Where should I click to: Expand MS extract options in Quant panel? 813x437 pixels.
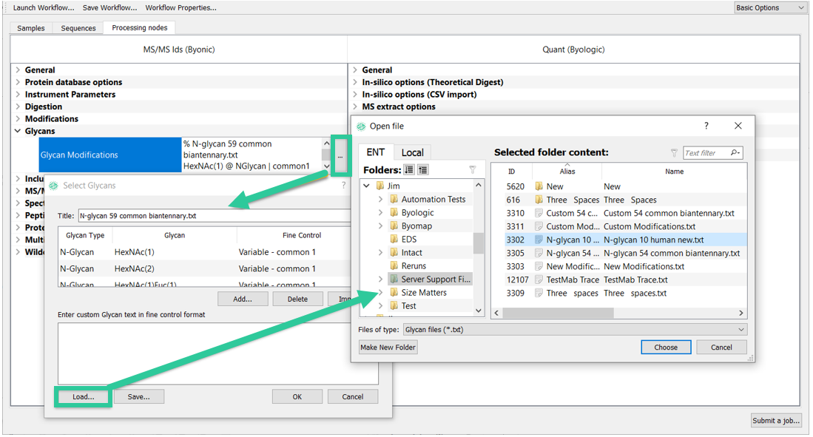pyautogui.click(x=355, y=106)
